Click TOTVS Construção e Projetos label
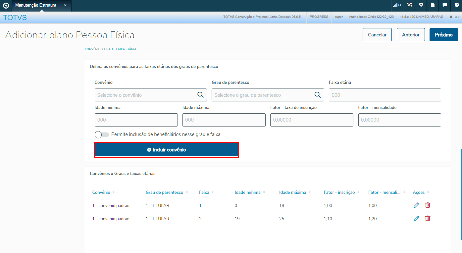 [x=263, y=17]
